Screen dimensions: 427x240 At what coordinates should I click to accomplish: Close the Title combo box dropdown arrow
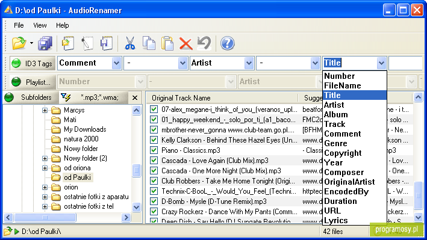click(381, 63)
